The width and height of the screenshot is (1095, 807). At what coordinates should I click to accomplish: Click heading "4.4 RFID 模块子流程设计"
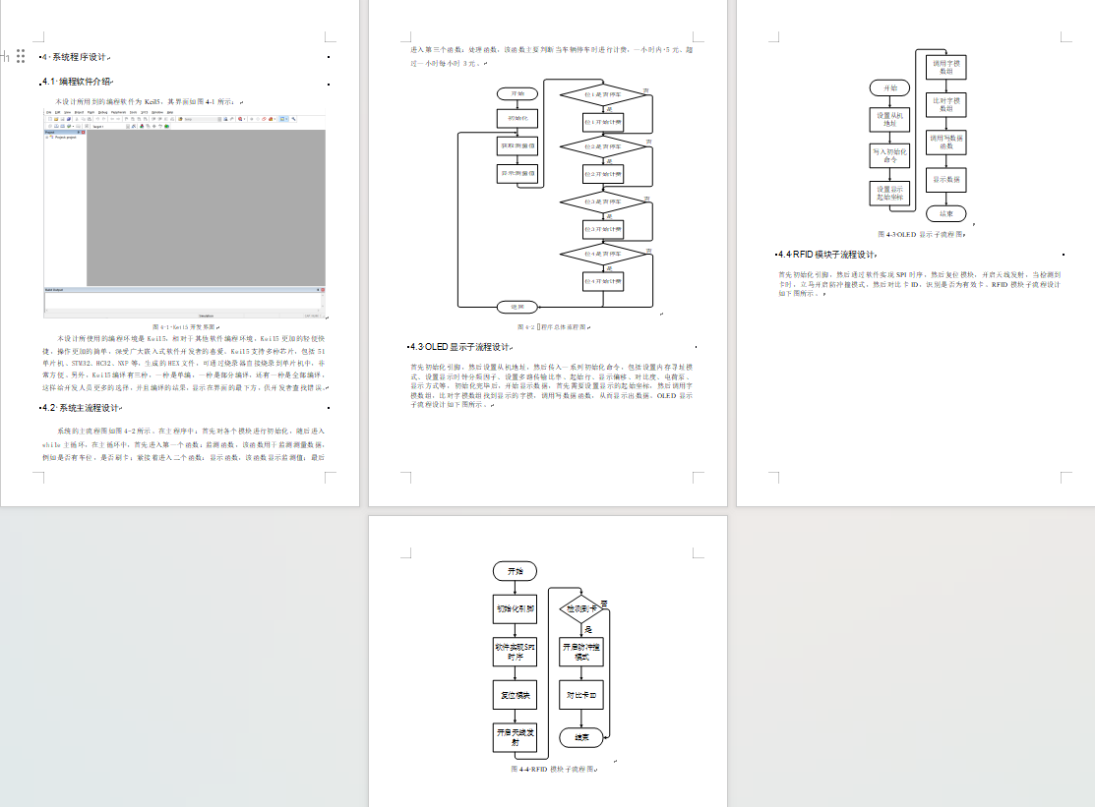tap(828, 254)
